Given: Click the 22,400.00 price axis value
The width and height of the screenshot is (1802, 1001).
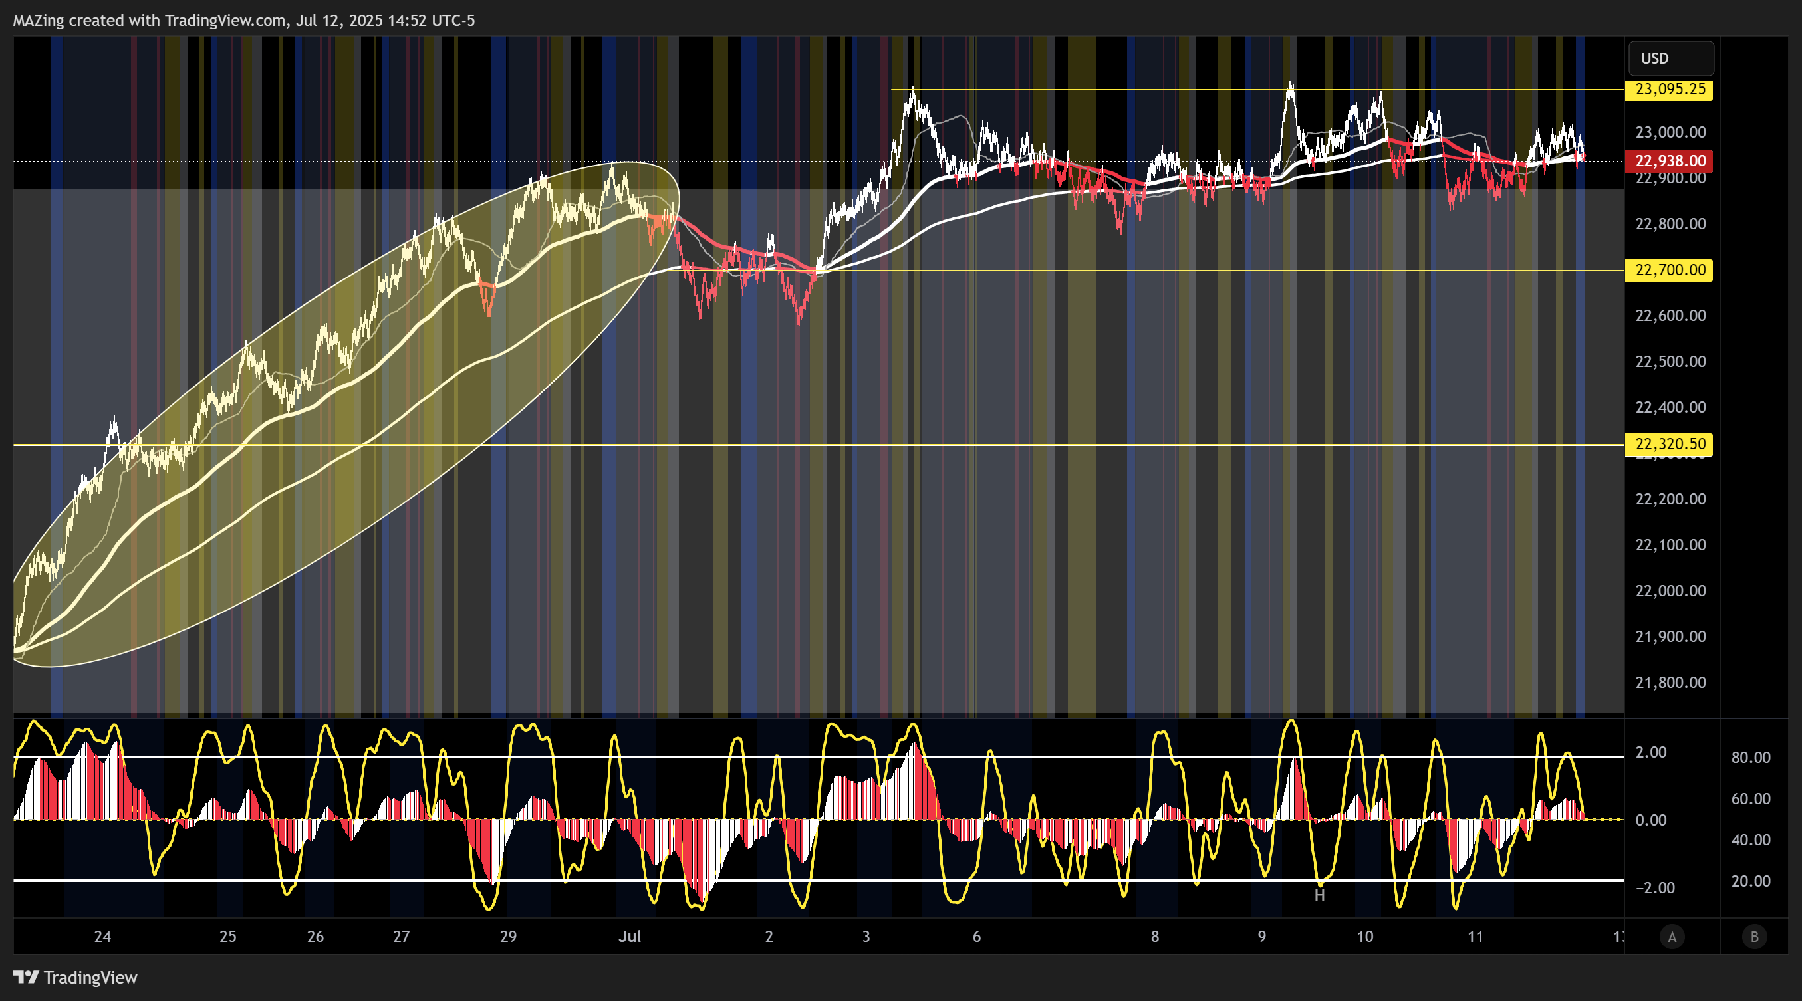Looking at the screenshot, I should (1670, 407).
